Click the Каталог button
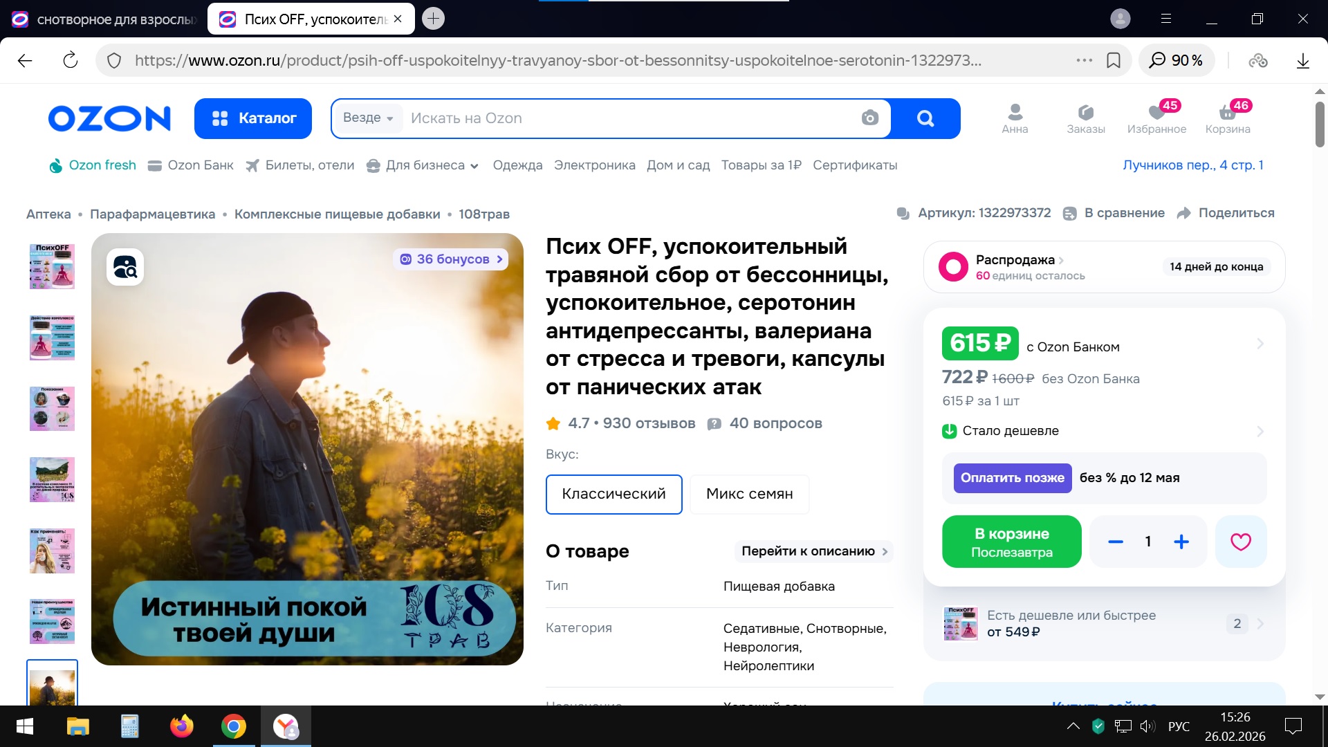1328x747 pixels. [x=253, y=118]
